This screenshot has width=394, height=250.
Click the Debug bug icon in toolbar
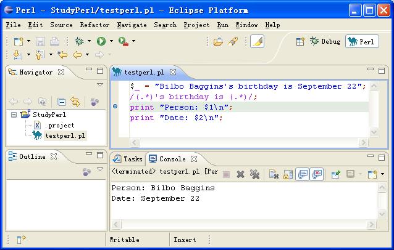coord(79,41)
